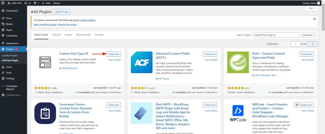
Task: Open Custom Post Type UI title link
Action: click(x=74, y=54)
